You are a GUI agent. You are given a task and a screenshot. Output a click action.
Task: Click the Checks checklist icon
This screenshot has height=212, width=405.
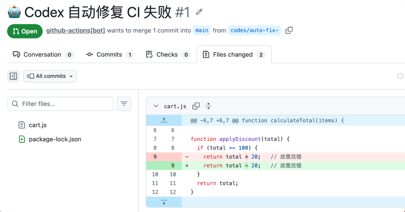149,54
